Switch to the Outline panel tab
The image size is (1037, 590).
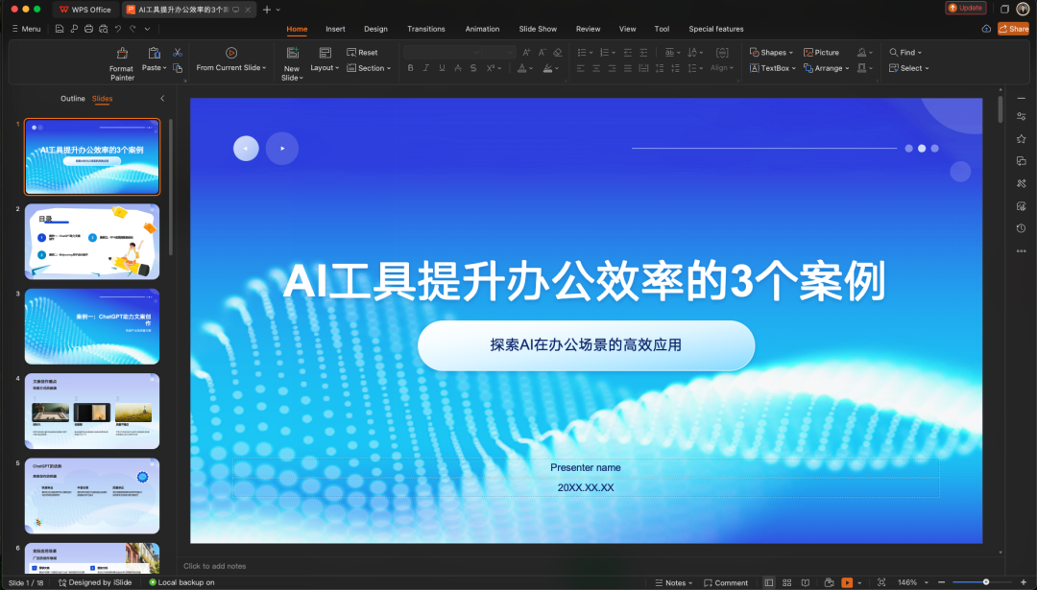click(x=73, y=98)
